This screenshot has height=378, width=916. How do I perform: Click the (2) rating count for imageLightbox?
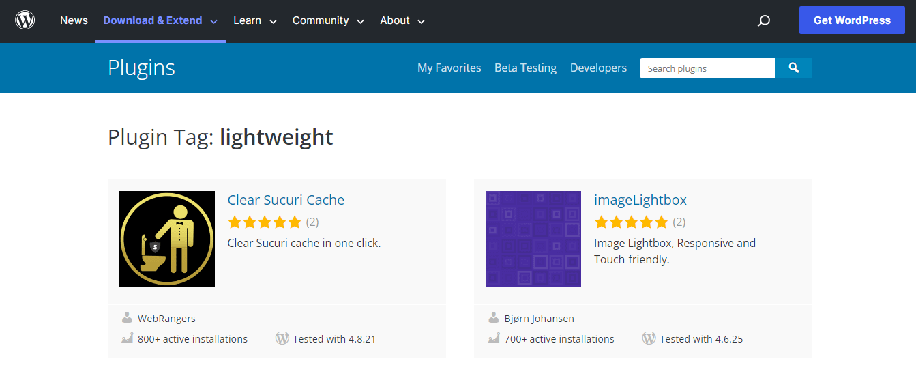[x=679, y=222]
